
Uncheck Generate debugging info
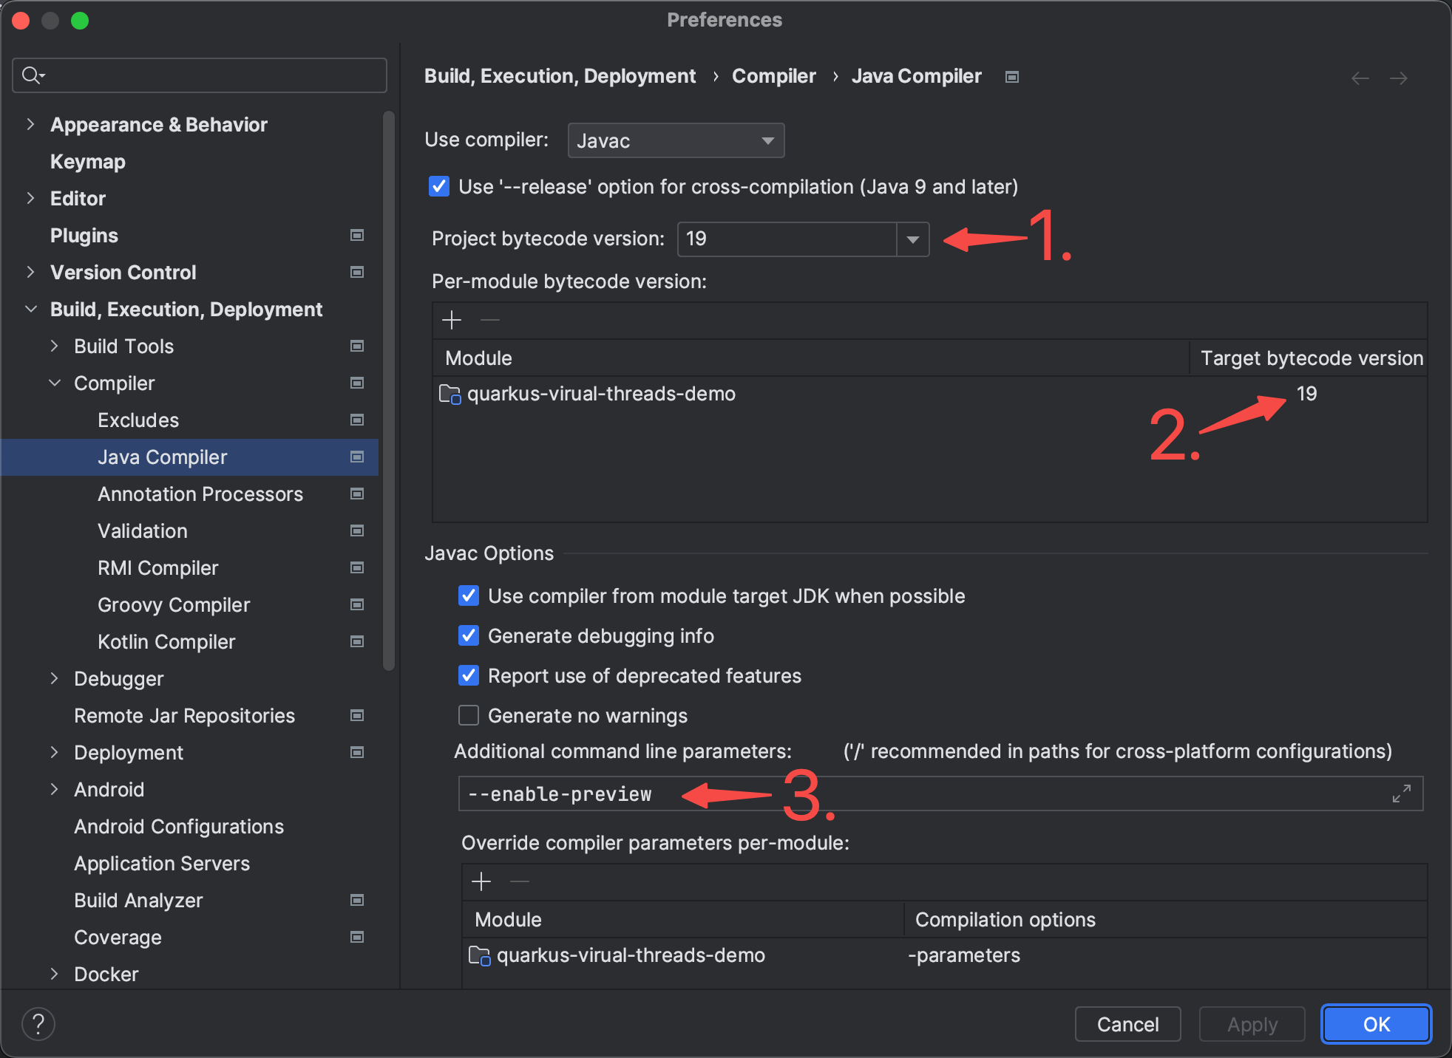point(469,635)
